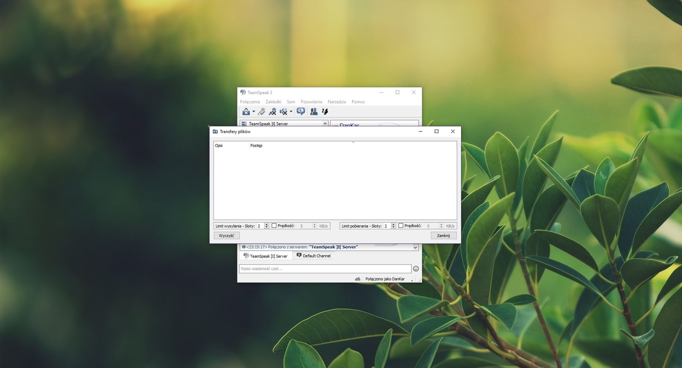682x368 pixels.
Task: Click the upload speed KiB/s spinner
Action: point(314,226)
